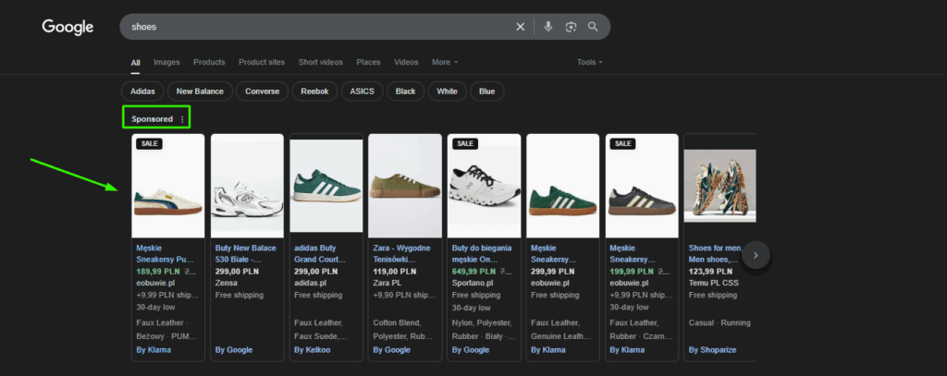Open the Sponsored three-dot menu
The height and width of the screenshot is (376, 947).
tap(182, 119)
